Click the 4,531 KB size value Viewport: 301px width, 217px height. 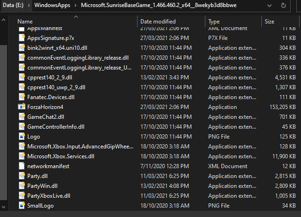coord(285,77)
